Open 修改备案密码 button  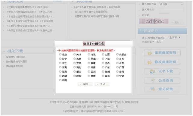162,62
